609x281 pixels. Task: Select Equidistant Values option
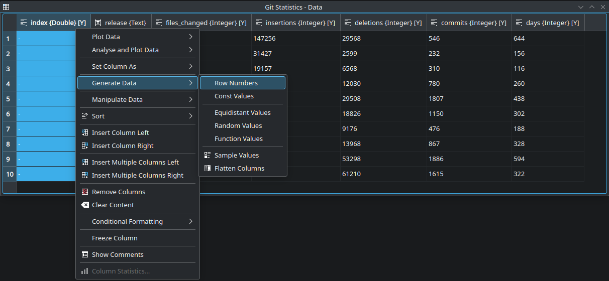point(242,113)
